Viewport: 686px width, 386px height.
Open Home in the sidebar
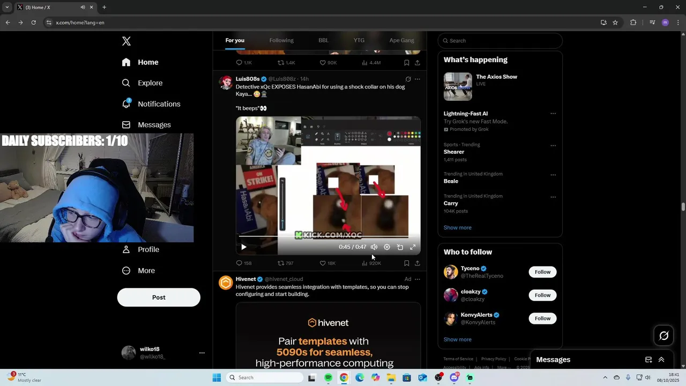140,62
